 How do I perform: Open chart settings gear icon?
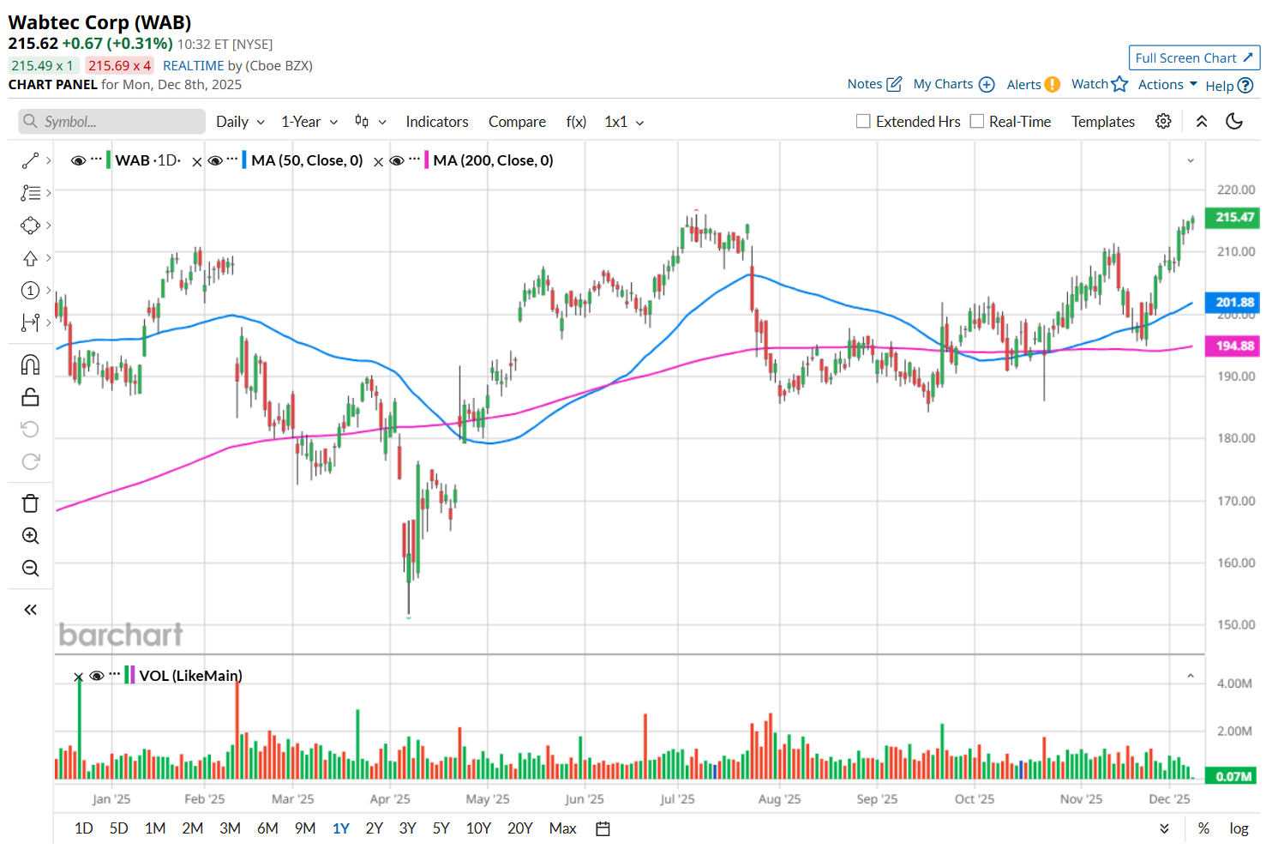click(1163, 121)
